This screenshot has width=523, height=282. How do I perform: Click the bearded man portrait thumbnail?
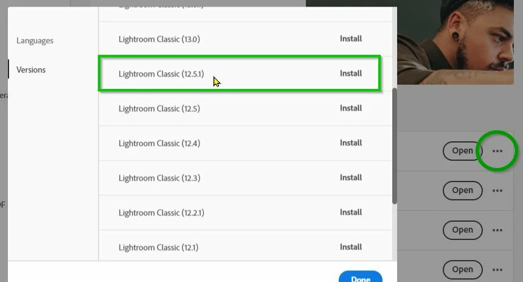point(455,42)
